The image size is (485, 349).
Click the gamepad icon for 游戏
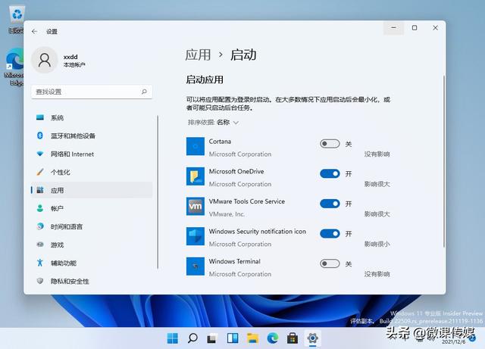(x=40, y=245)
